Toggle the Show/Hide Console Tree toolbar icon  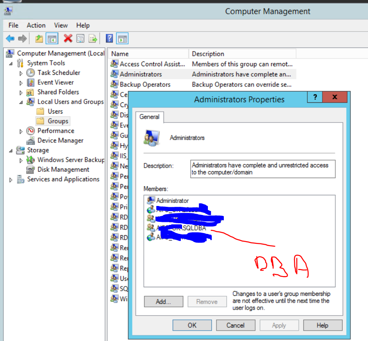click(52, 38)
